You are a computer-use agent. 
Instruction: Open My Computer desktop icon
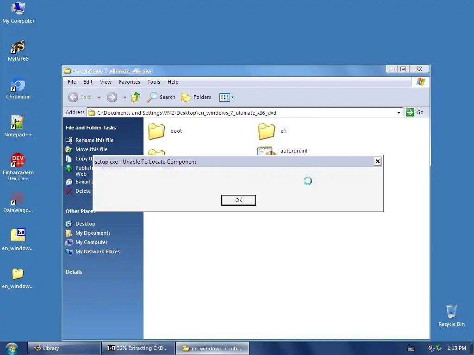pos(18,12)
